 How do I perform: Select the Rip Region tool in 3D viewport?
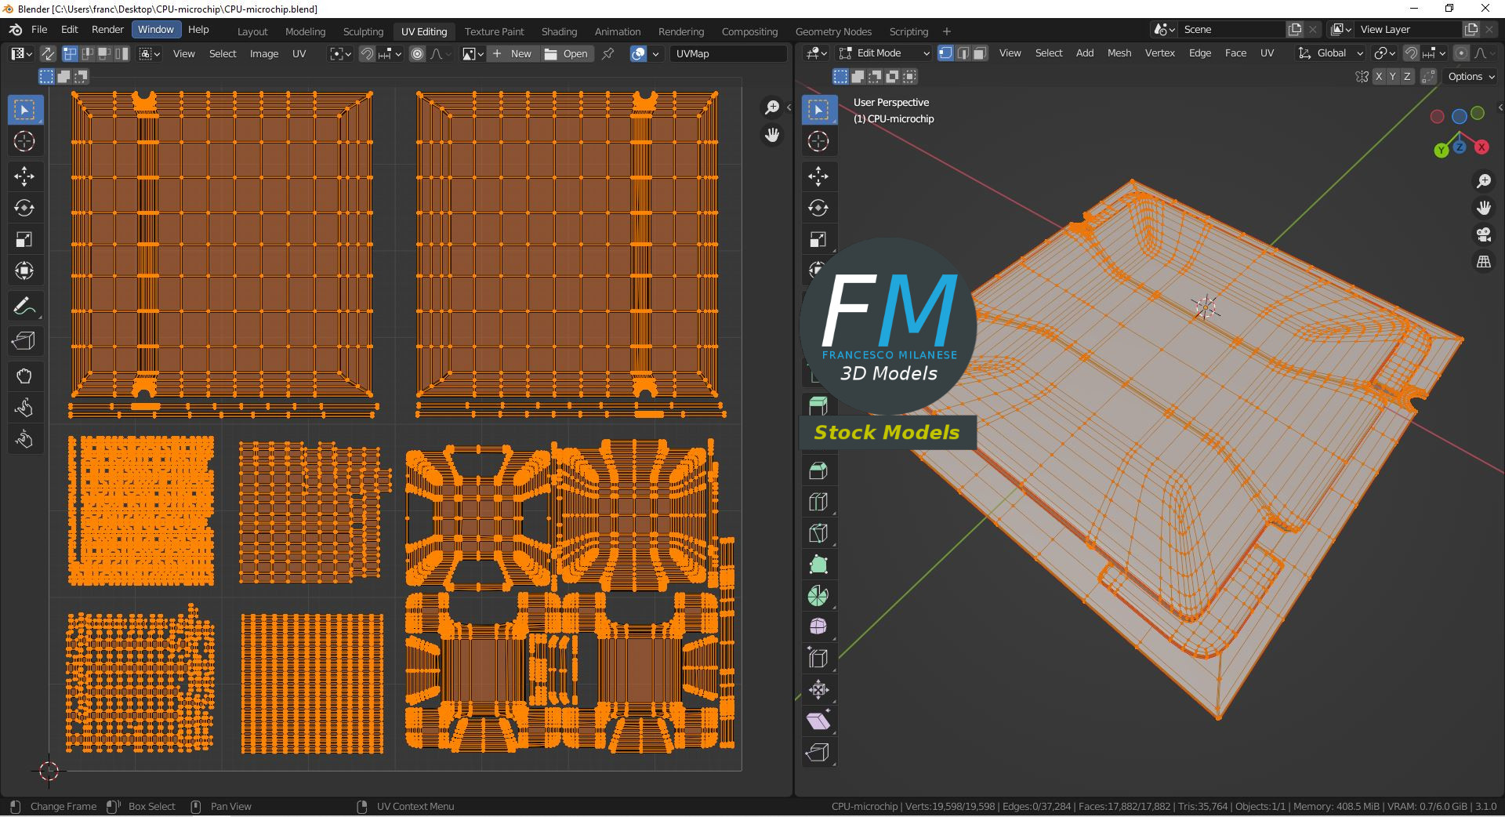tap(818, 753)
